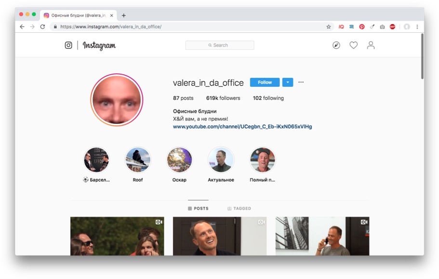Open the Roof story highlight
439x279 pixels.
pyautogui.click(x=138, y=160)
